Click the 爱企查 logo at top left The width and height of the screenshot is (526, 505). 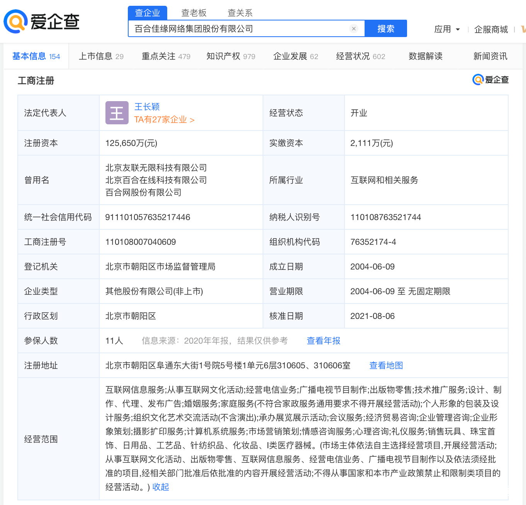pyautogui.click(x=42, y=22)
